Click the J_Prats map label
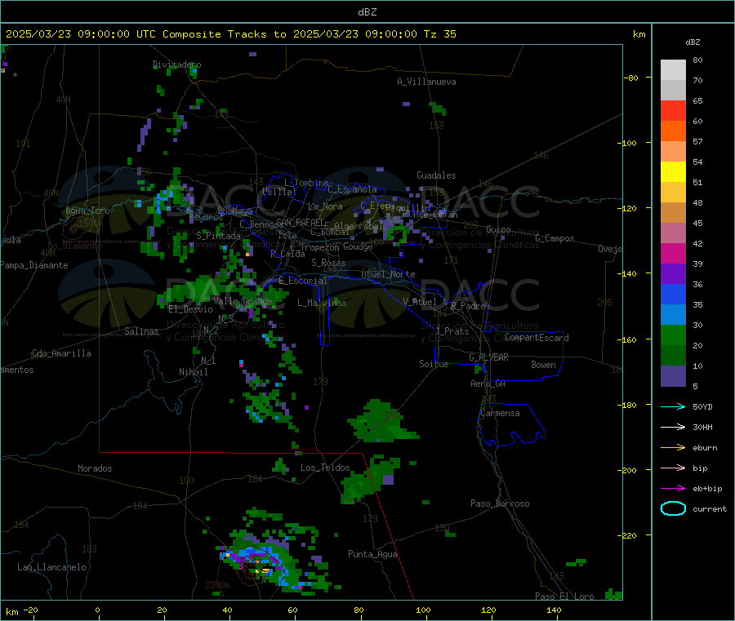Image resolution: width=735 pixels, height=621 pixels. coord(452,331)
